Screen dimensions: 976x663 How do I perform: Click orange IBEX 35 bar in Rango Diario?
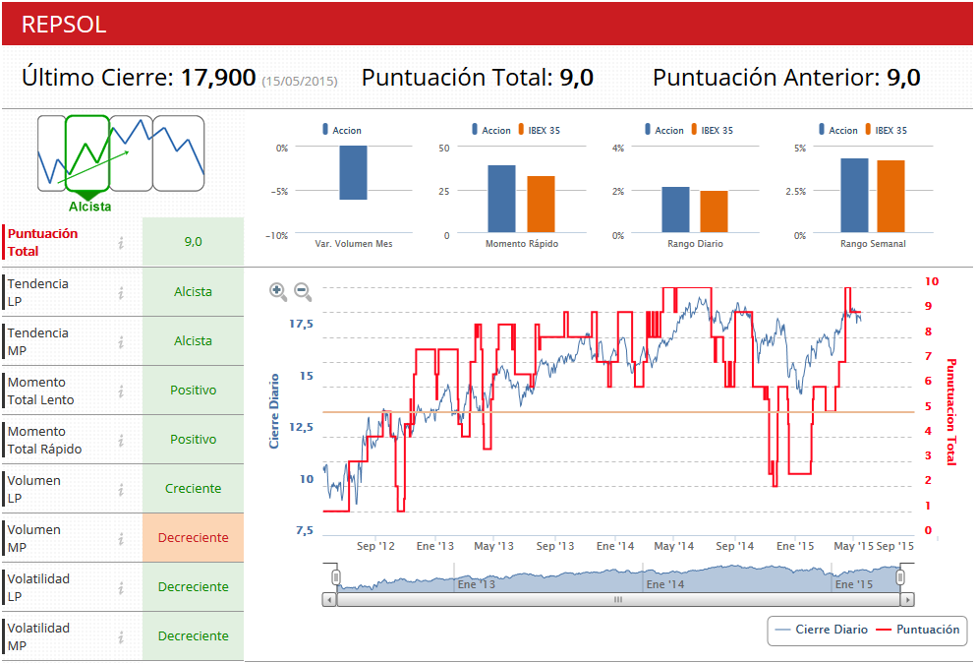pyautogui.click(x=714, y=211)
